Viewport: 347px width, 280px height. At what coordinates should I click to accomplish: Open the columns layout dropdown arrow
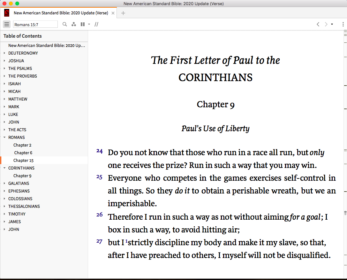tap(89, 24)
